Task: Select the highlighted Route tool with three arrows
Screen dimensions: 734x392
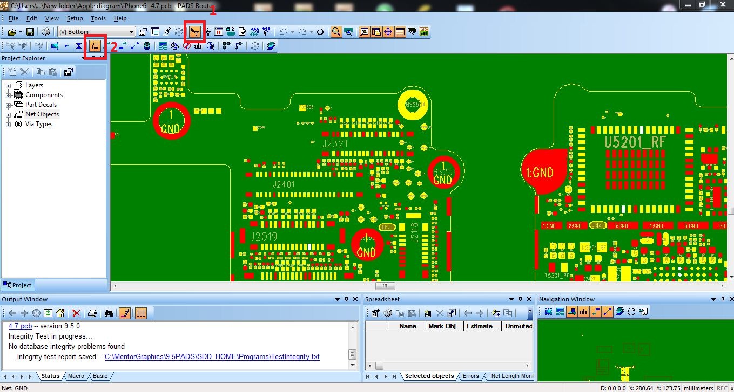Action: pyautogui.click(x=95, y=46)
